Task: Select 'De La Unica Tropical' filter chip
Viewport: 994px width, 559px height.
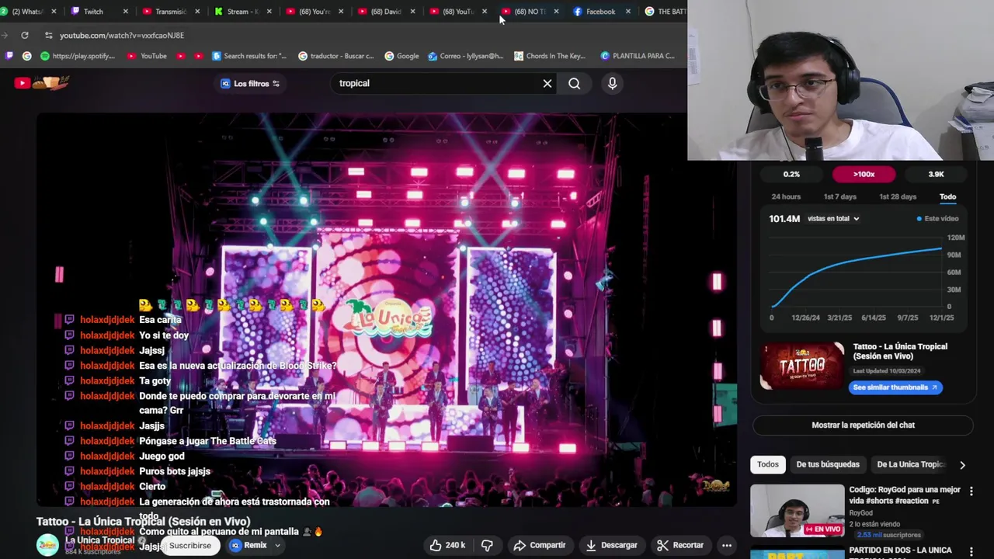Action: click(x=910, y=464)
